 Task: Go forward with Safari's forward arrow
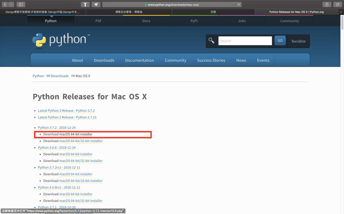point(11,4)
